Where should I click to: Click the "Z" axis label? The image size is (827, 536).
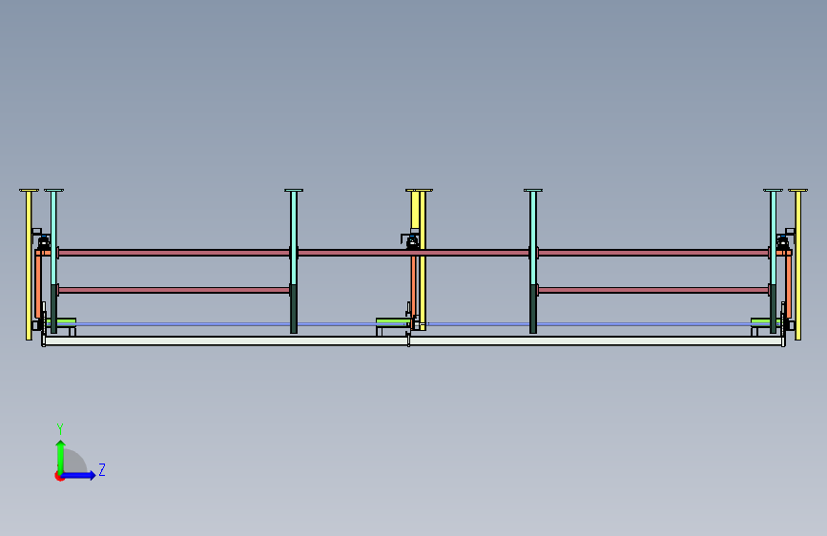tap(102, 469)
